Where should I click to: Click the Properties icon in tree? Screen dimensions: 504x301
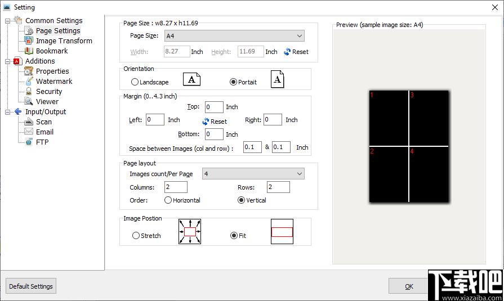pyautogui.click(x=29, y=71)
